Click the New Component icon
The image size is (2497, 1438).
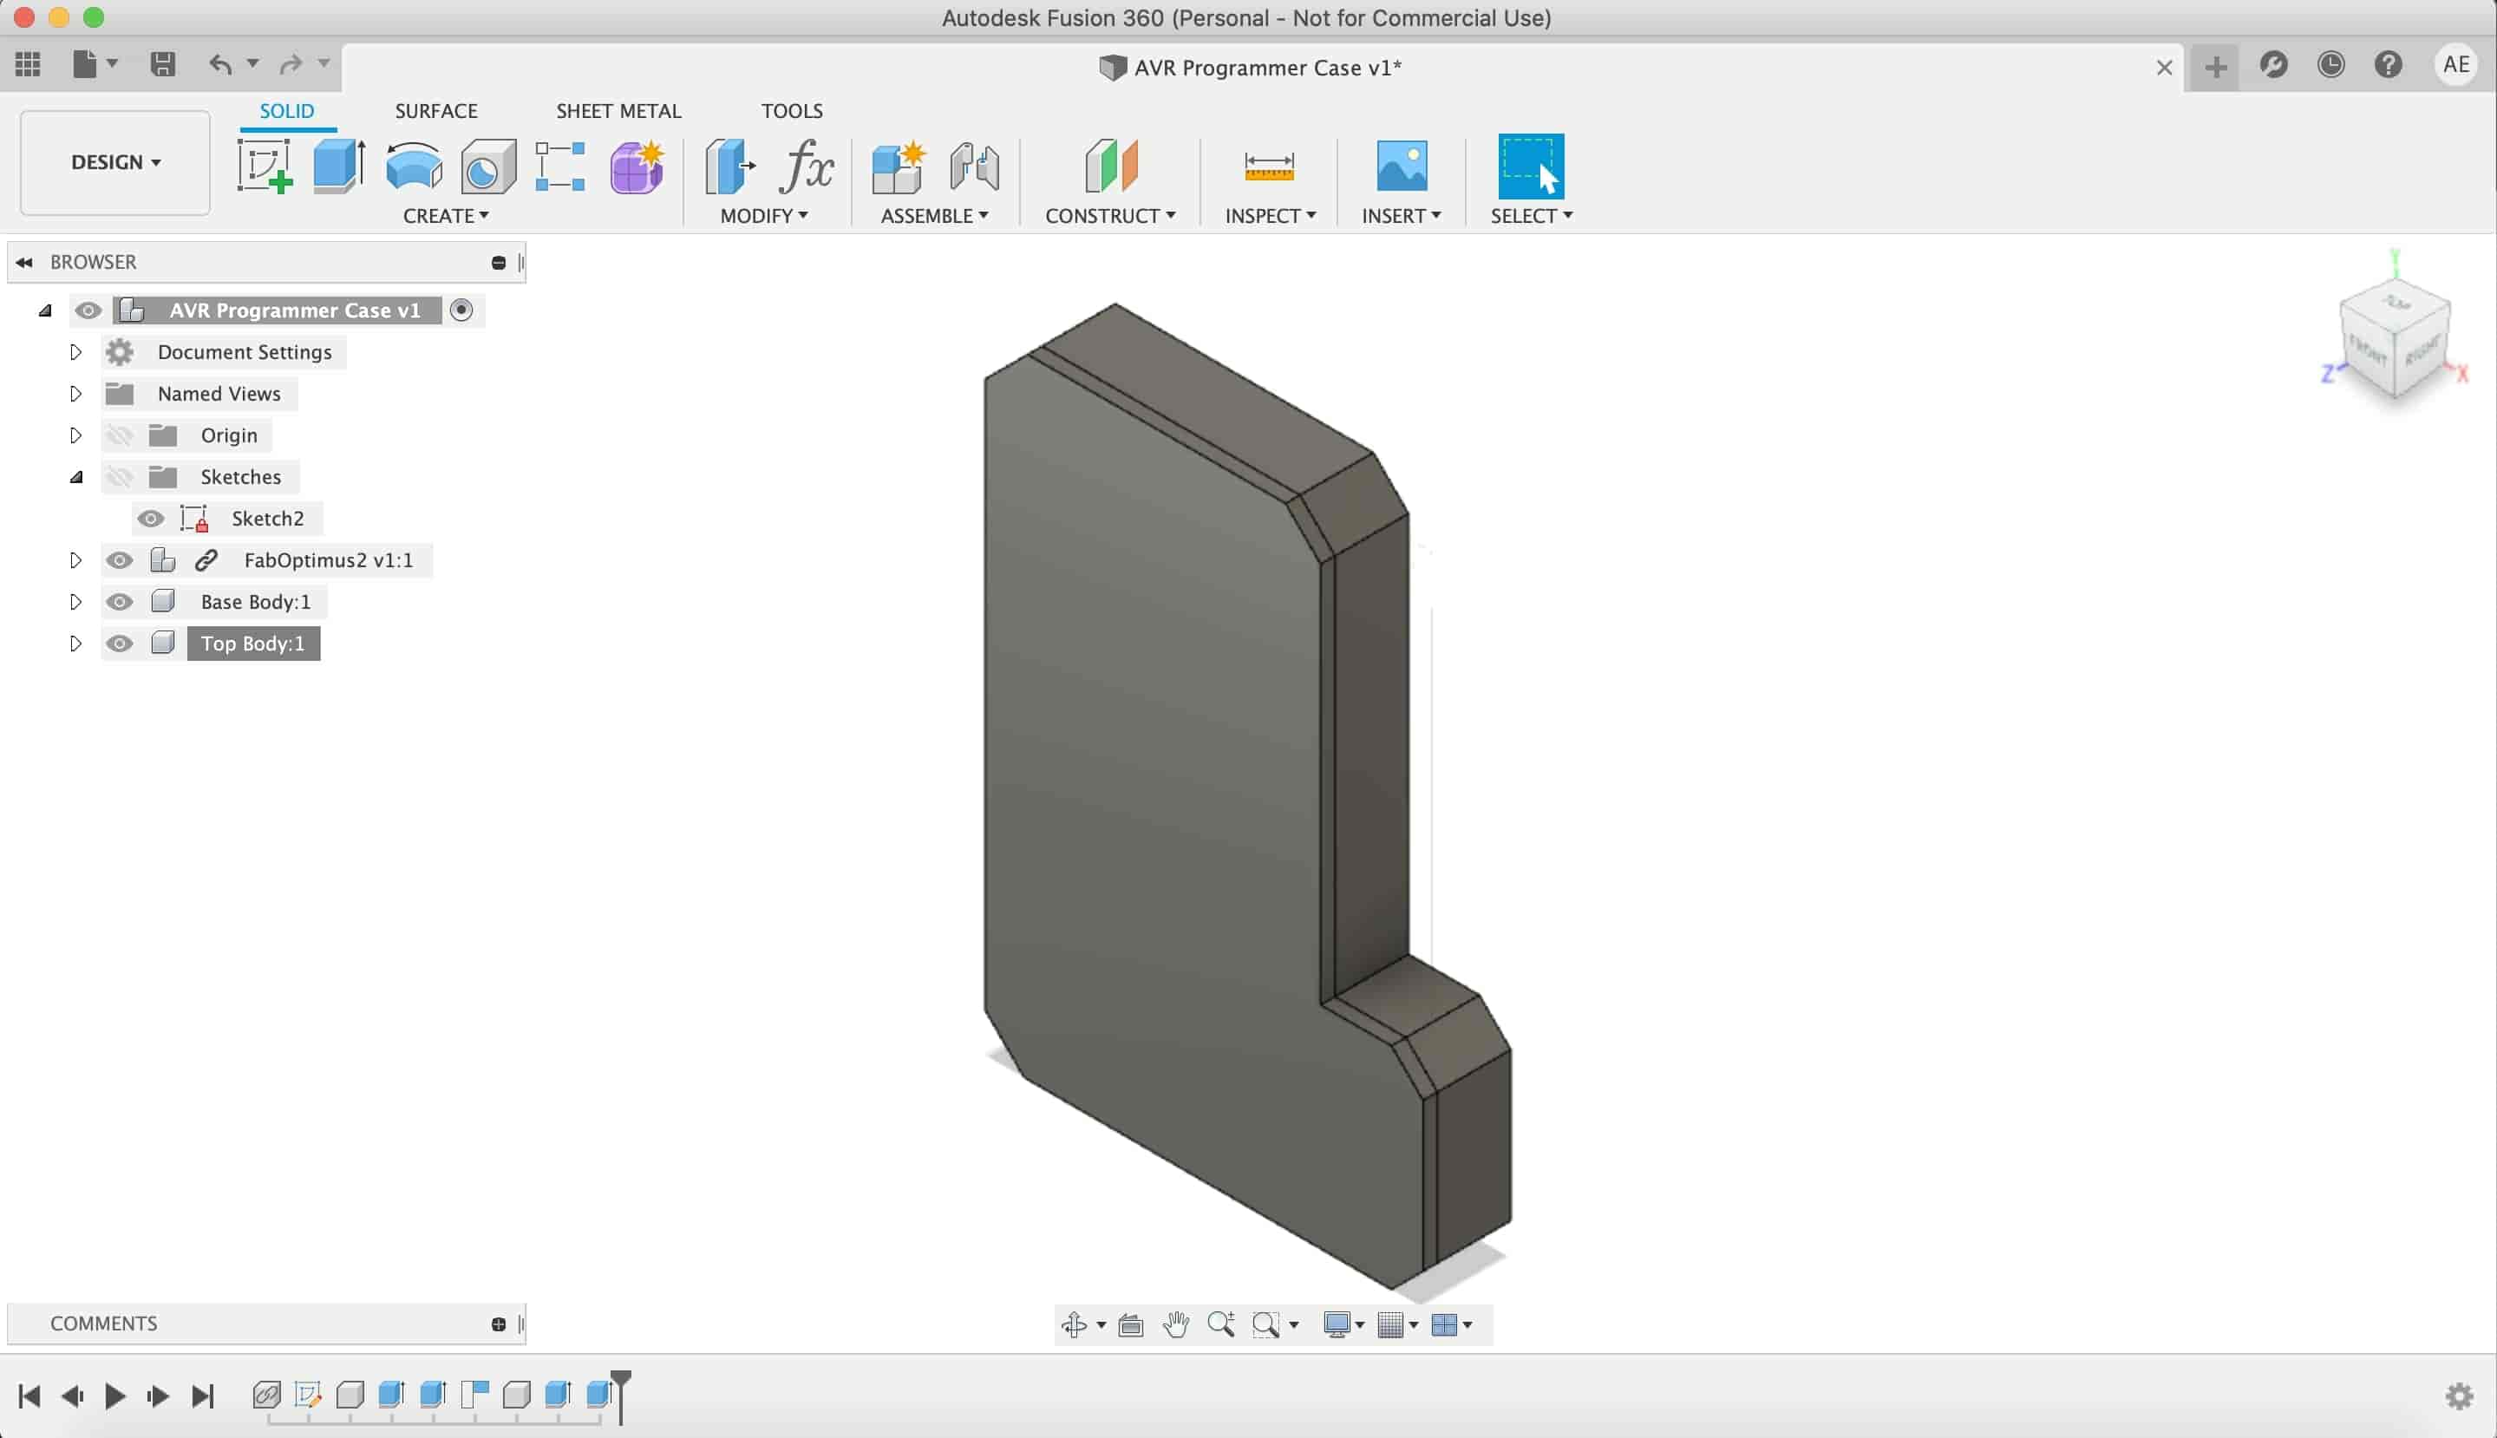click(x=899, y=166)
